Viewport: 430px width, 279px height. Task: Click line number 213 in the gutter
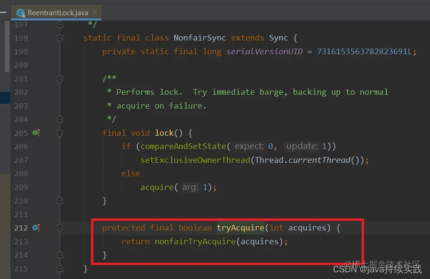pyautogui.click(x=21, y=241)
